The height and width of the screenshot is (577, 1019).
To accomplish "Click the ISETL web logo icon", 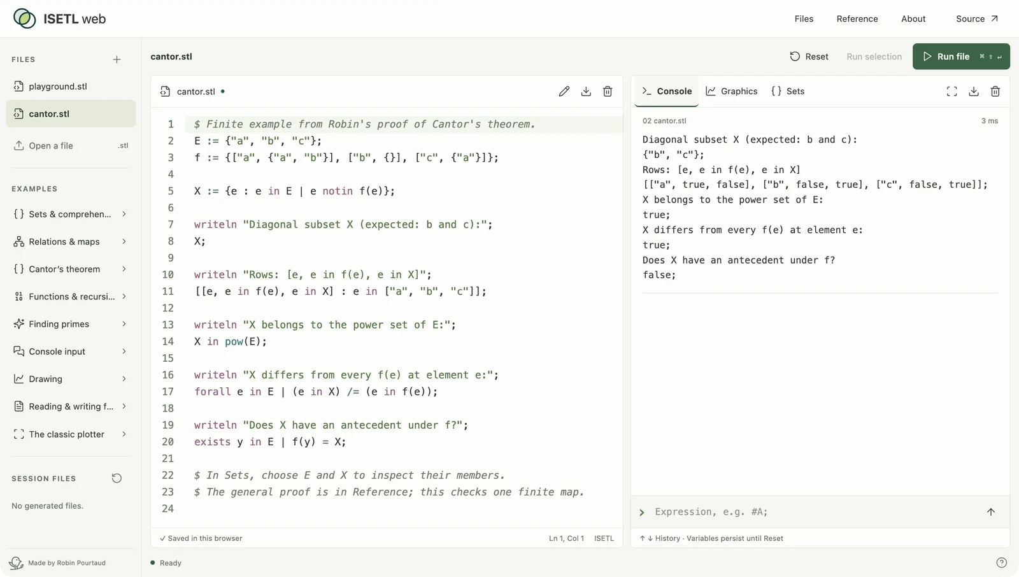I will coord(25,18).
